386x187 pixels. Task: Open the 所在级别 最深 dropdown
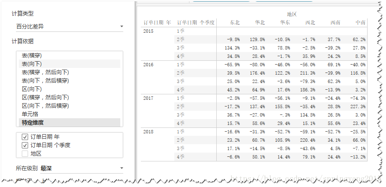coord(81,168)
